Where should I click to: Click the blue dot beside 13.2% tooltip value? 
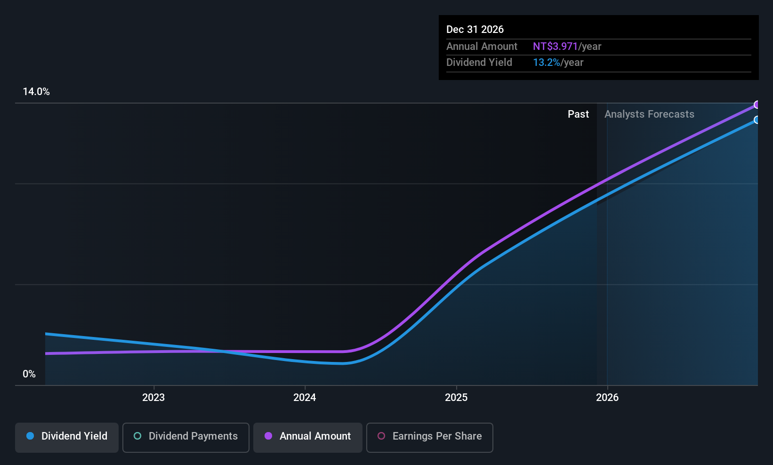pyautogui.click(x=547, y=62)
